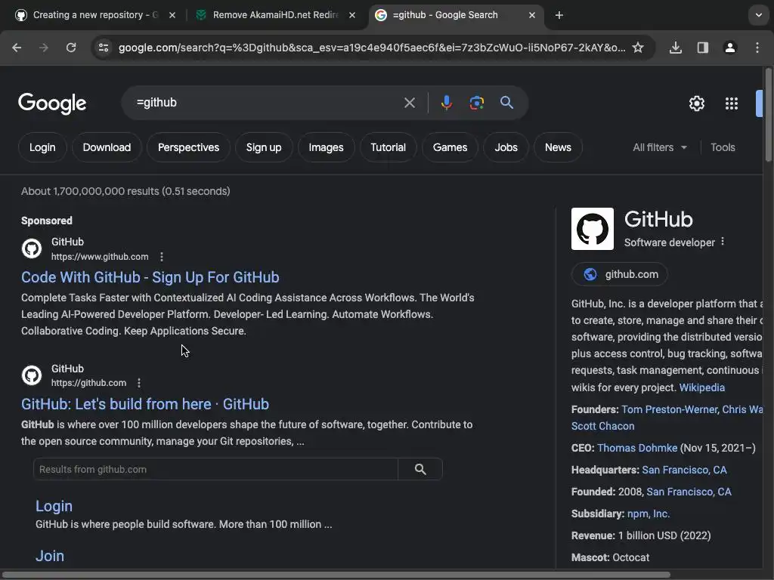774x580 pixels.
Task: Click inside the Google search input
Action: coord(267,103)
